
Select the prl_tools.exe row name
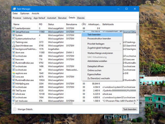click(x=21, y=101)
